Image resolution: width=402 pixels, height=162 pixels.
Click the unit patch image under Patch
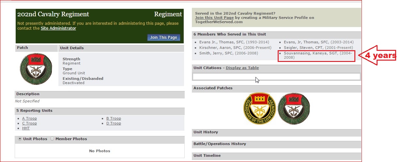[x=36, y=69]
